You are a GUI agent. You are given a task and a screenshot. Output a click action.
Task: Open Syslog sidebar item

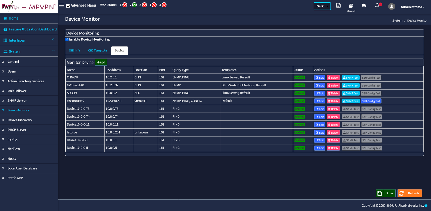coord(29,139)
